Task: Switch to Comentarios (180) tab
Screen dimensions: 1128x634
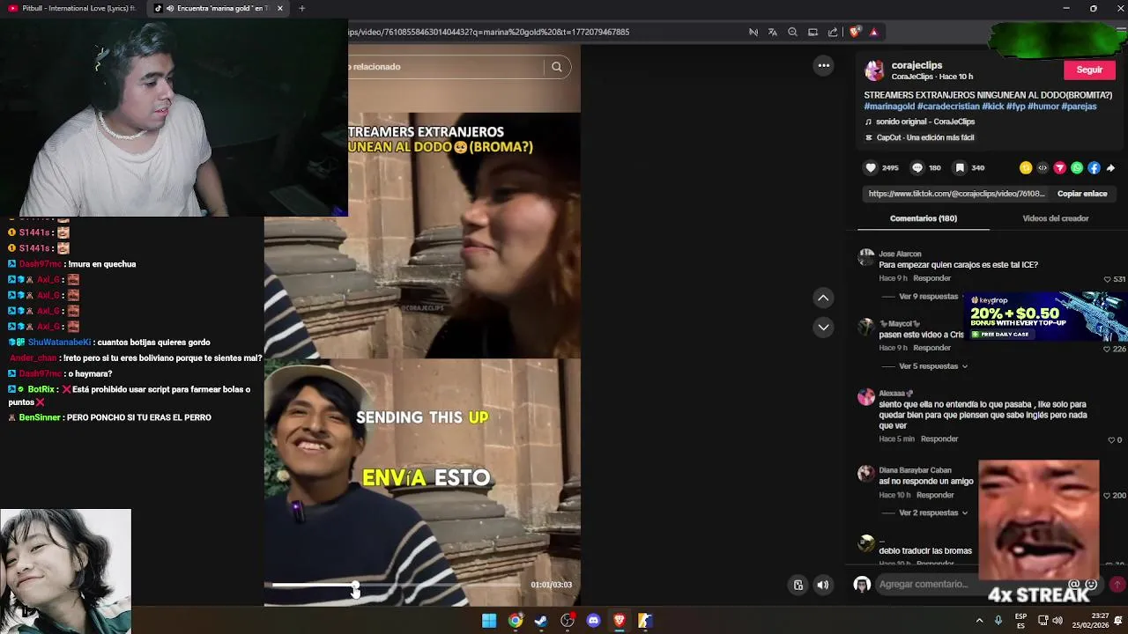Action: click(x=924, y=218)
